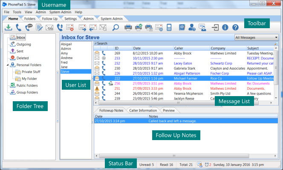Select Public Folders in the tree
283x170 pixels.
[27, 85]
